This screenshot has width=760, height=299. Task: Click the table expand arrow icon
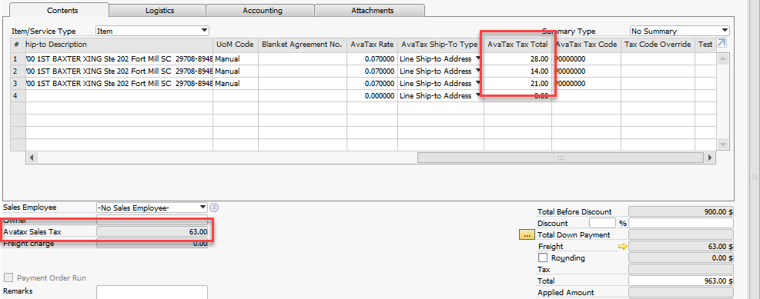(x=721, y=43)
